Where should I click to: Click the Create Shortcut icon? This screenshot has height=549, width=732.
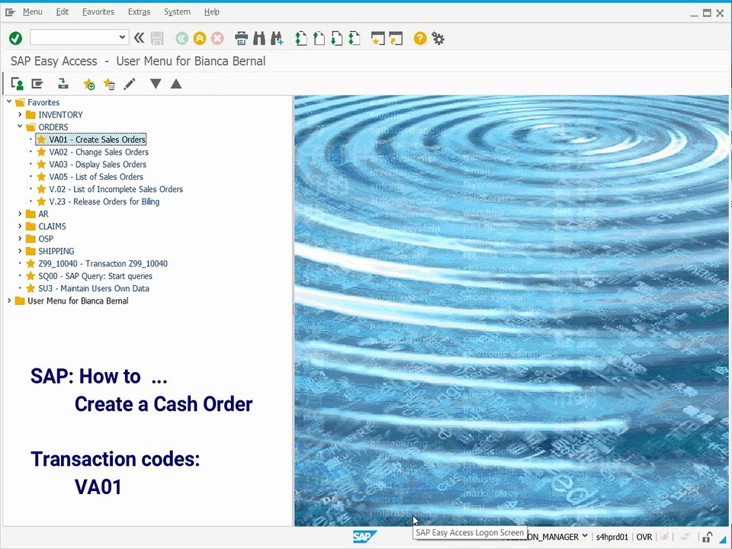tap(396, 38)
